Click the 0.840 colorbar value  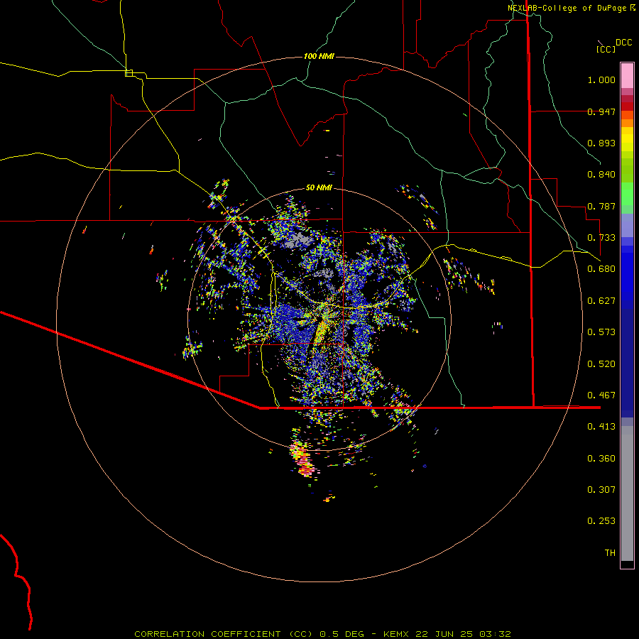pos(601,175)
